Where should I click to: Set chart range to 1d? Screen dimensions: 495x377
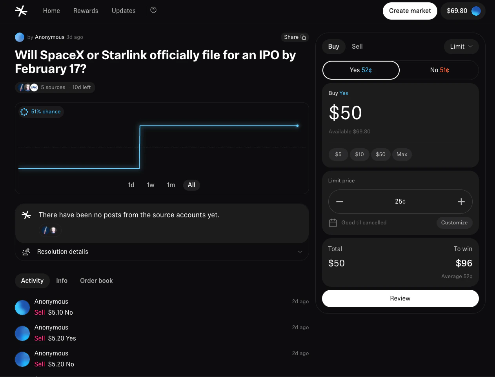coord(131,185)
